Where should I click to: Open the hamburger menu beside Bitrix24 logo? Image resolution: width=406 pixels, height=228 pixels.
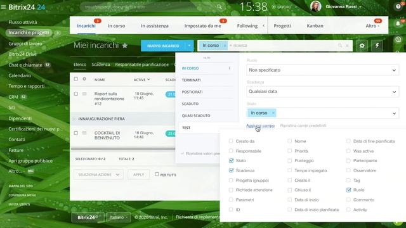3,7
